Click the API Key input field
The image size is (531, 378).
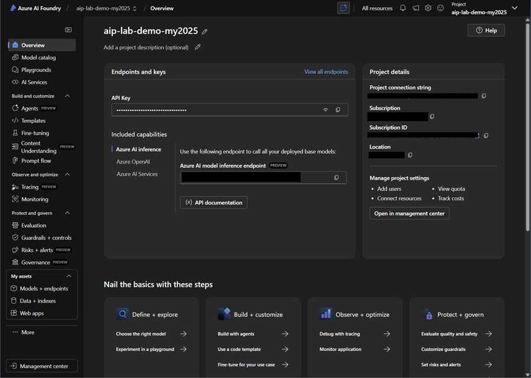pos(230,110)
